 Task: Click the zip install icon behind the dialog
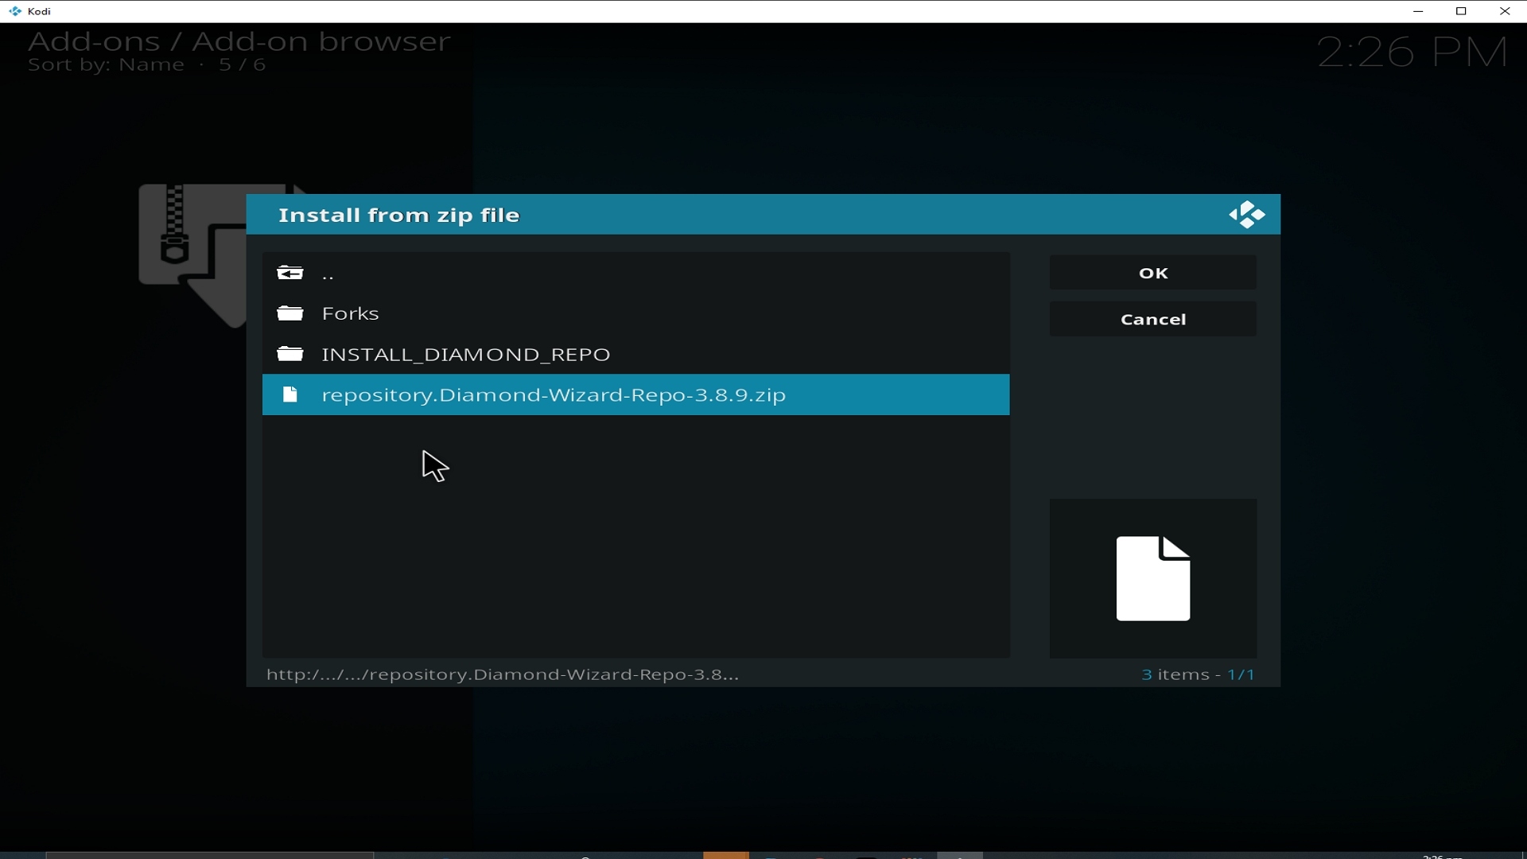[192, 255]
